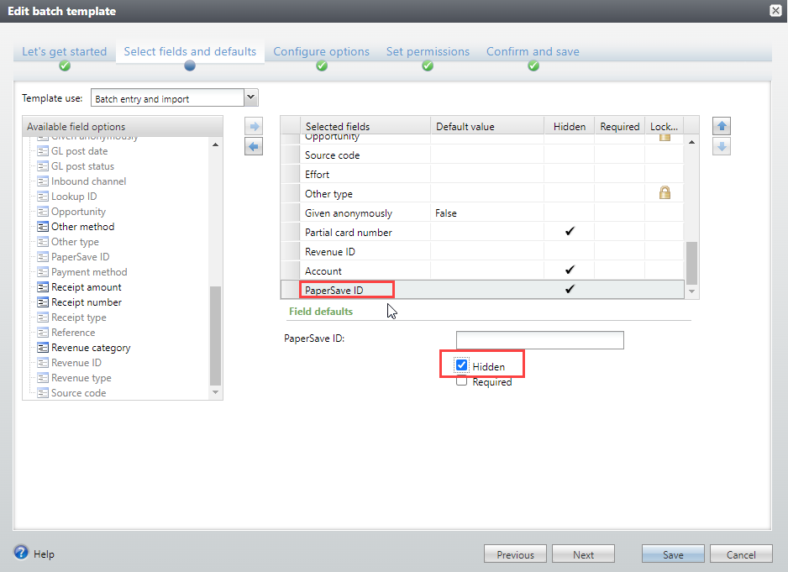Open the Template use dropdown
This screenshot has height=572, width=788.
250,98
